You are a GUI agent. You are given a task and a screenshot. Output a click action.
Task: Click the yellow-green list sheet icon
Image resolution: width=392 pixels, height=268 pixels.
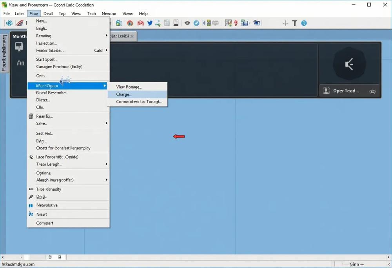228,23
